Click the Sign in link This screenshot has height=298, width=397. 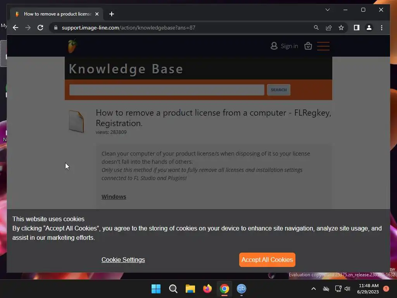pos(284,46)
